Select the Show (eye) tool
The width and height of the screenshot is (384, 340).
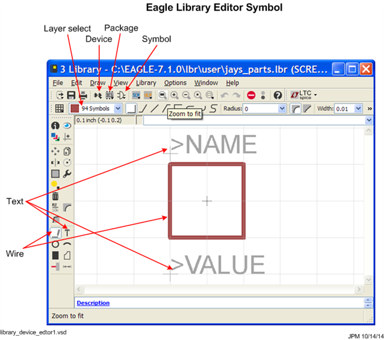67,126
